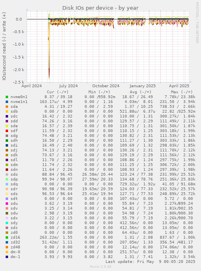Viewport: 201px width, 271px height.
Task: Click the grey sdg legend swatch
Action: [x=7, y=136]
